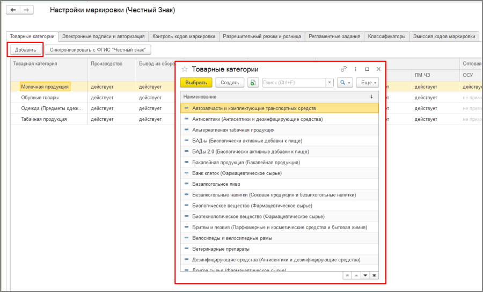
Task: Copy link via chain icon in dialog
Action: point(343,69)
